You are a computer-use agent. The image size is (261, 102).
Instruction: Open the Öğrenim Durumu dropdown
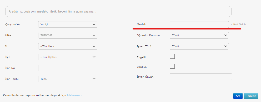(199, 35)
